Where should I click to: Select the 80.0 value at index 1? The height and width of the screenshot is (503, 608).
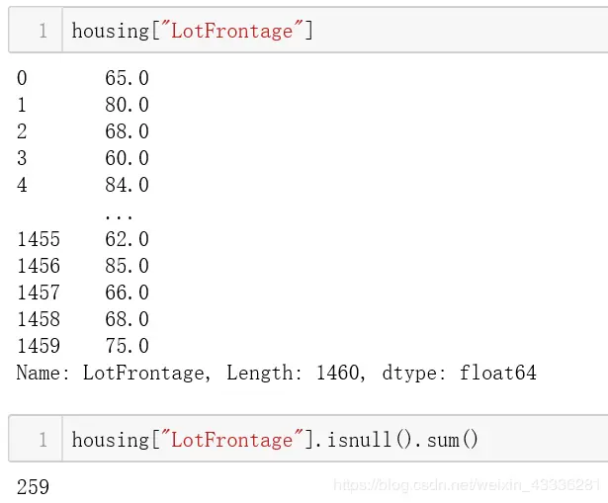click(127, 105)
